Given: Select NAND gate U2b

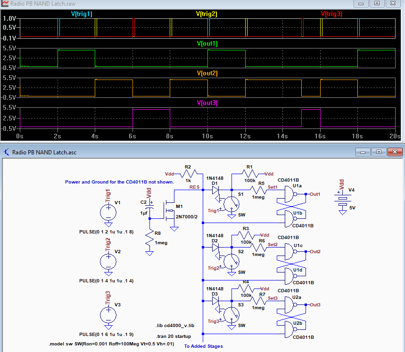Looking at the screenshot, I should point(291,329).
